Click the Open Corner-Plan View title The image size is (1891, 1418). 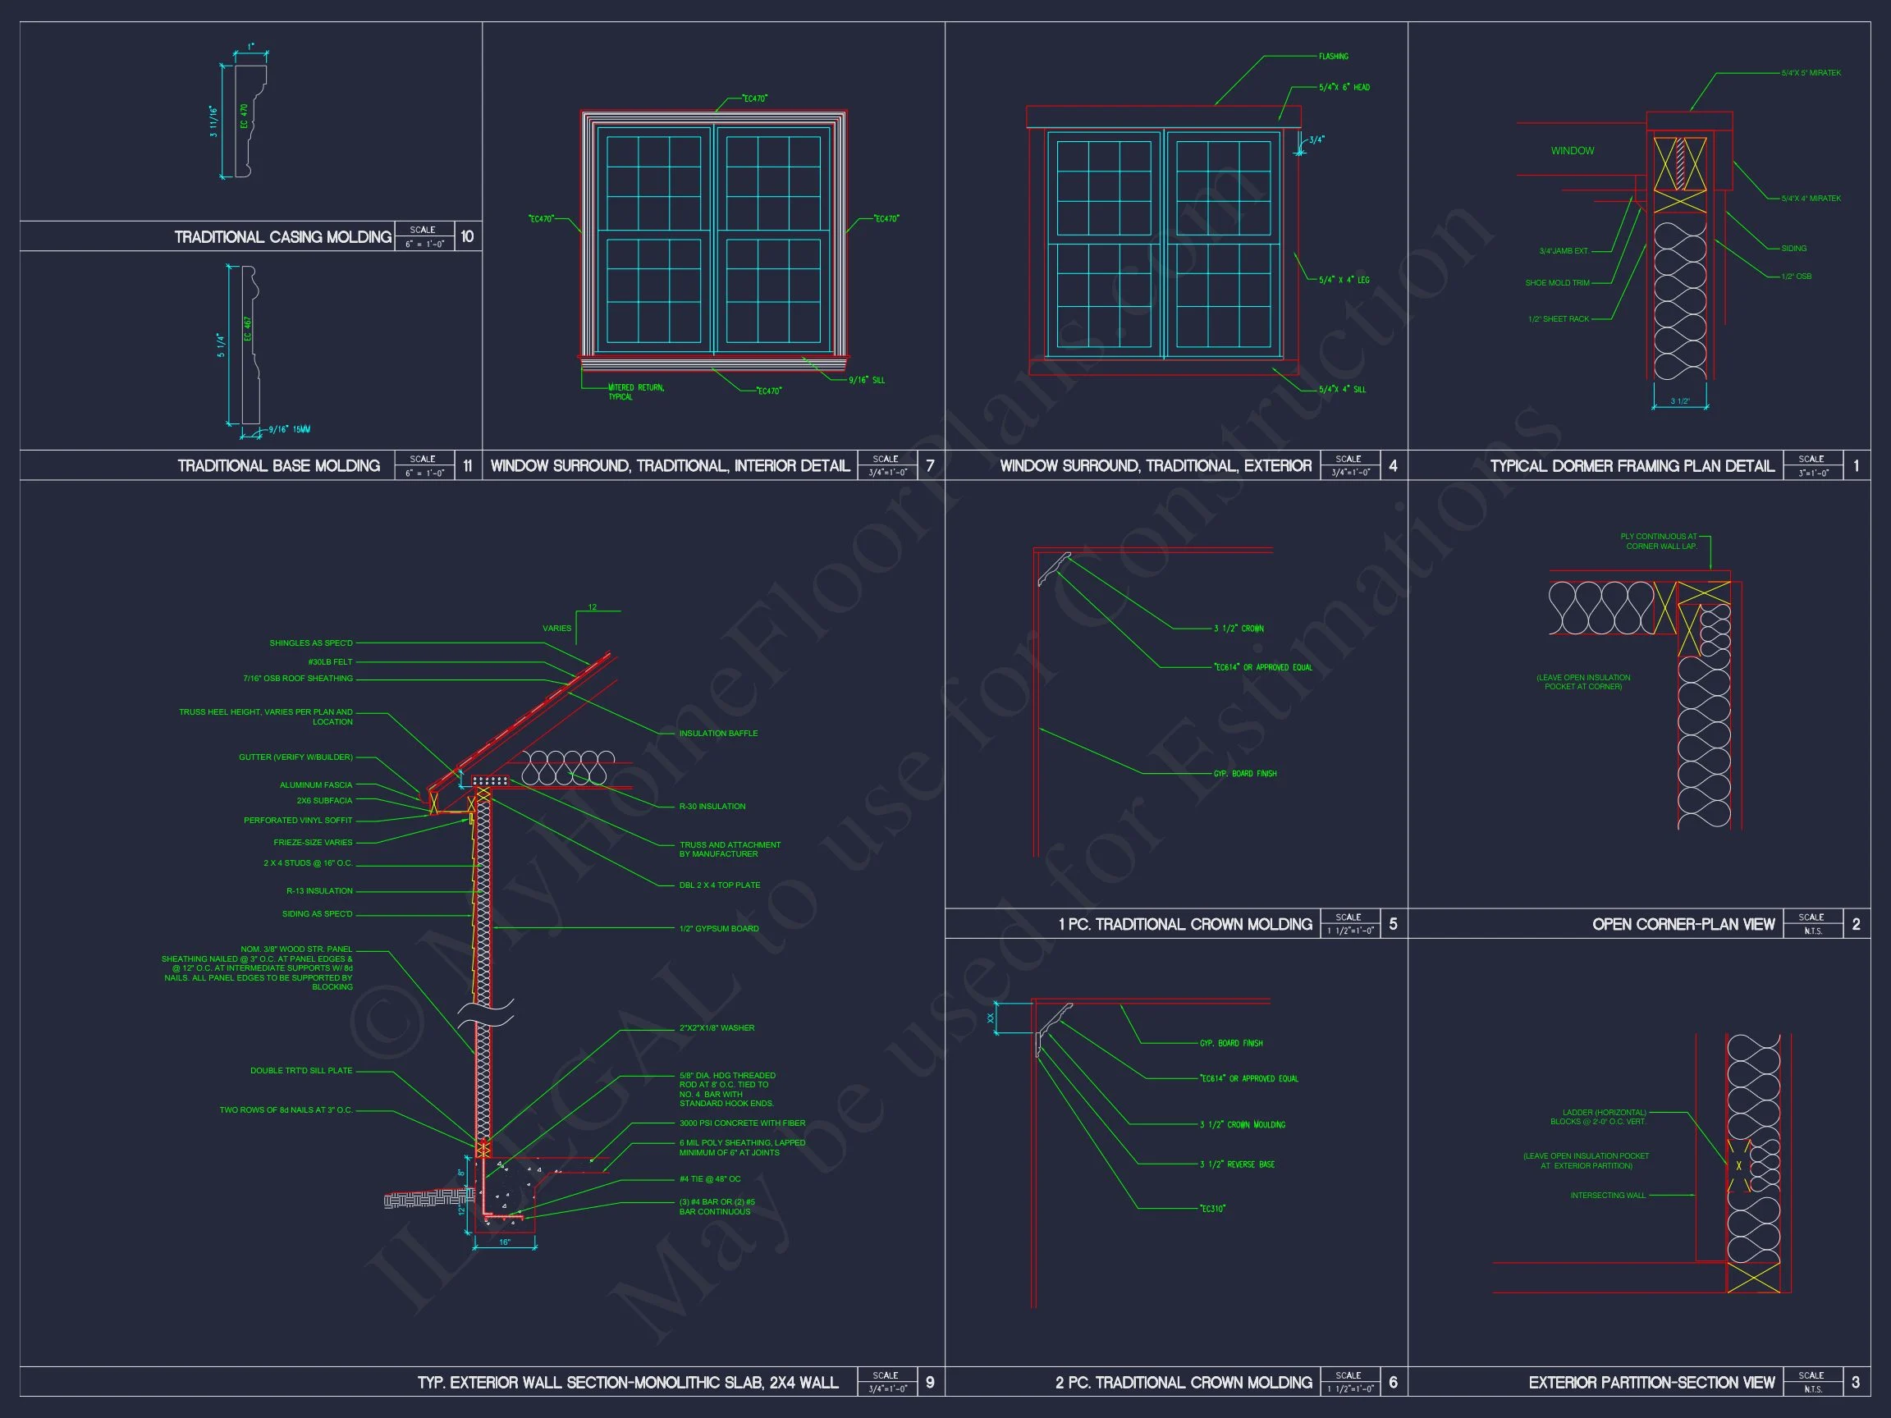1683,924
